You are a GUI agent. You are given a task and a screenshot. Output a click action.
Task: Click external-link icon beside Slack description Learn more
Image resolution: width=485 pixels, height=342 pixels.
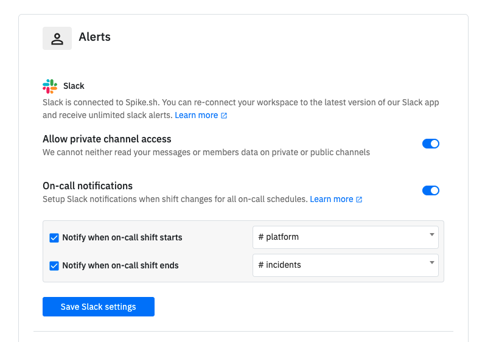224,116
